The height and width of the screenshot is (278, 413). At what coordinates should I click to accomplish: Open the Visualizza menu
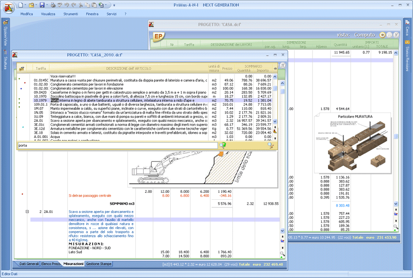48,14
